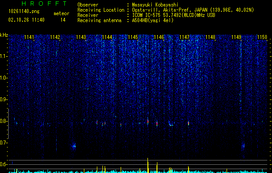Screen dimensions: 272x173
Task: Click the 0.6 frequency axis label
Action: 3,164
